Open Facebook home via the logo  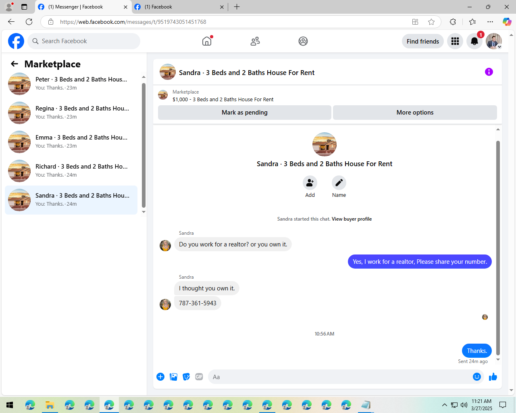tap(16, 41)
